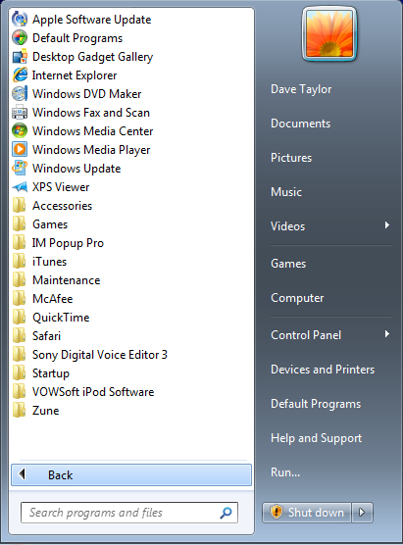
Task: Click the Default Programs icon in programs list
Action: [20, 37]
